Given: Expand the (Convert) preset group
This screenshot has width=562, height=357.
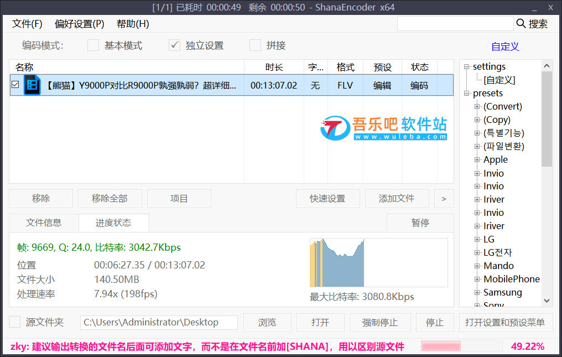Looking at the screenshot, I should click(x=477, y=107).
